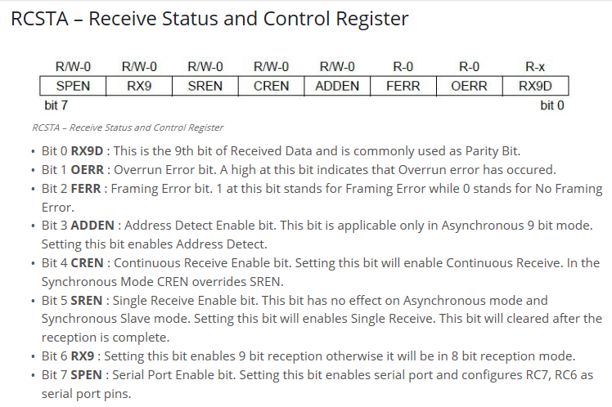The width and height of the screenshot is (612, 407).
Task: Click the page heading RCSTA Receive Status
Action: 209,18
